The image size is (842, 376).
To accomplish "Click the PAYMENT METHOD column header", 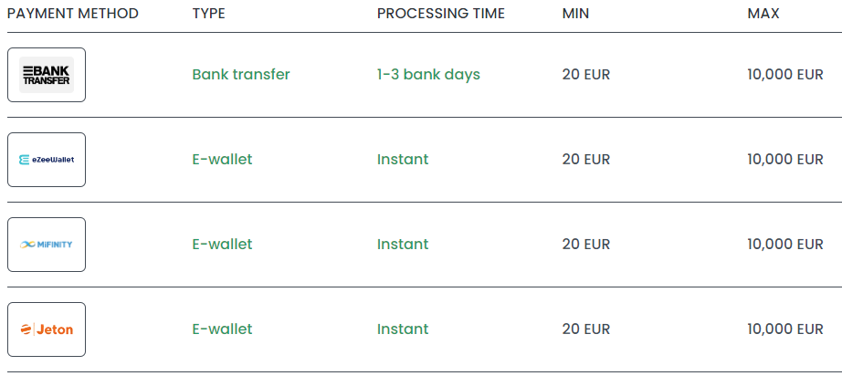I will [73, 14].
